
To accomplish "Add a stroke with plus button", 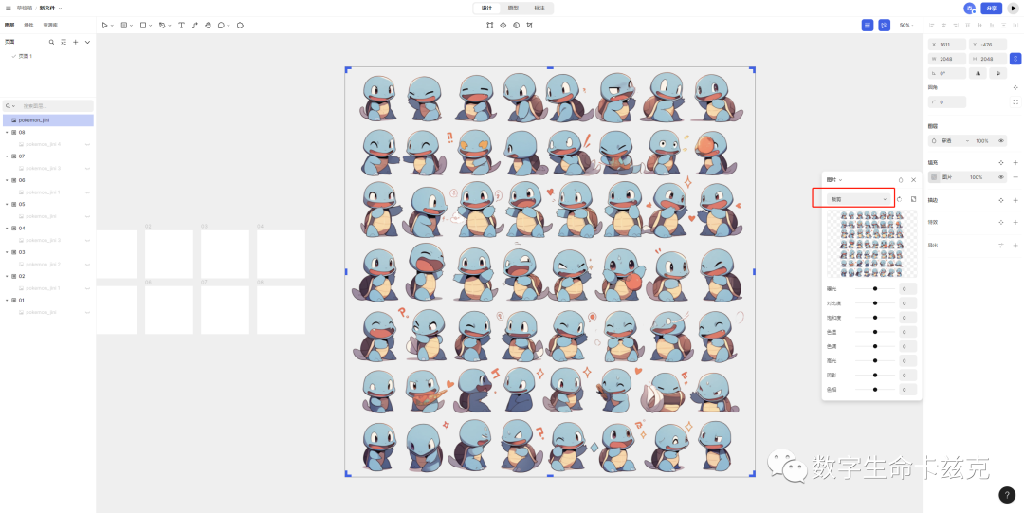I will [x=1015, y=201].
